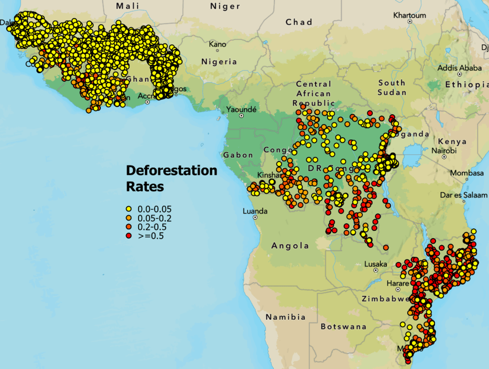Click the Khartoum city label
This screenshot has height=369, width=489.
coord(409,15)
